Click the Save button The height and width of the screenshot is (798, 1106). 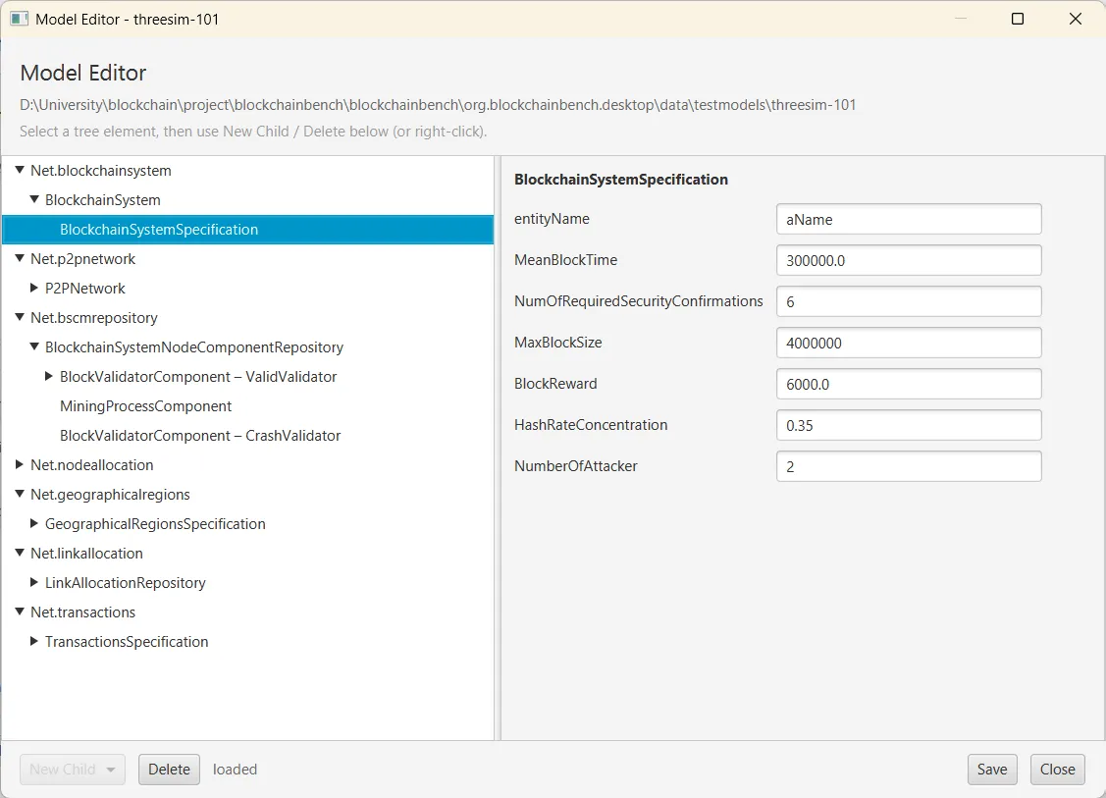click(992, 770)
